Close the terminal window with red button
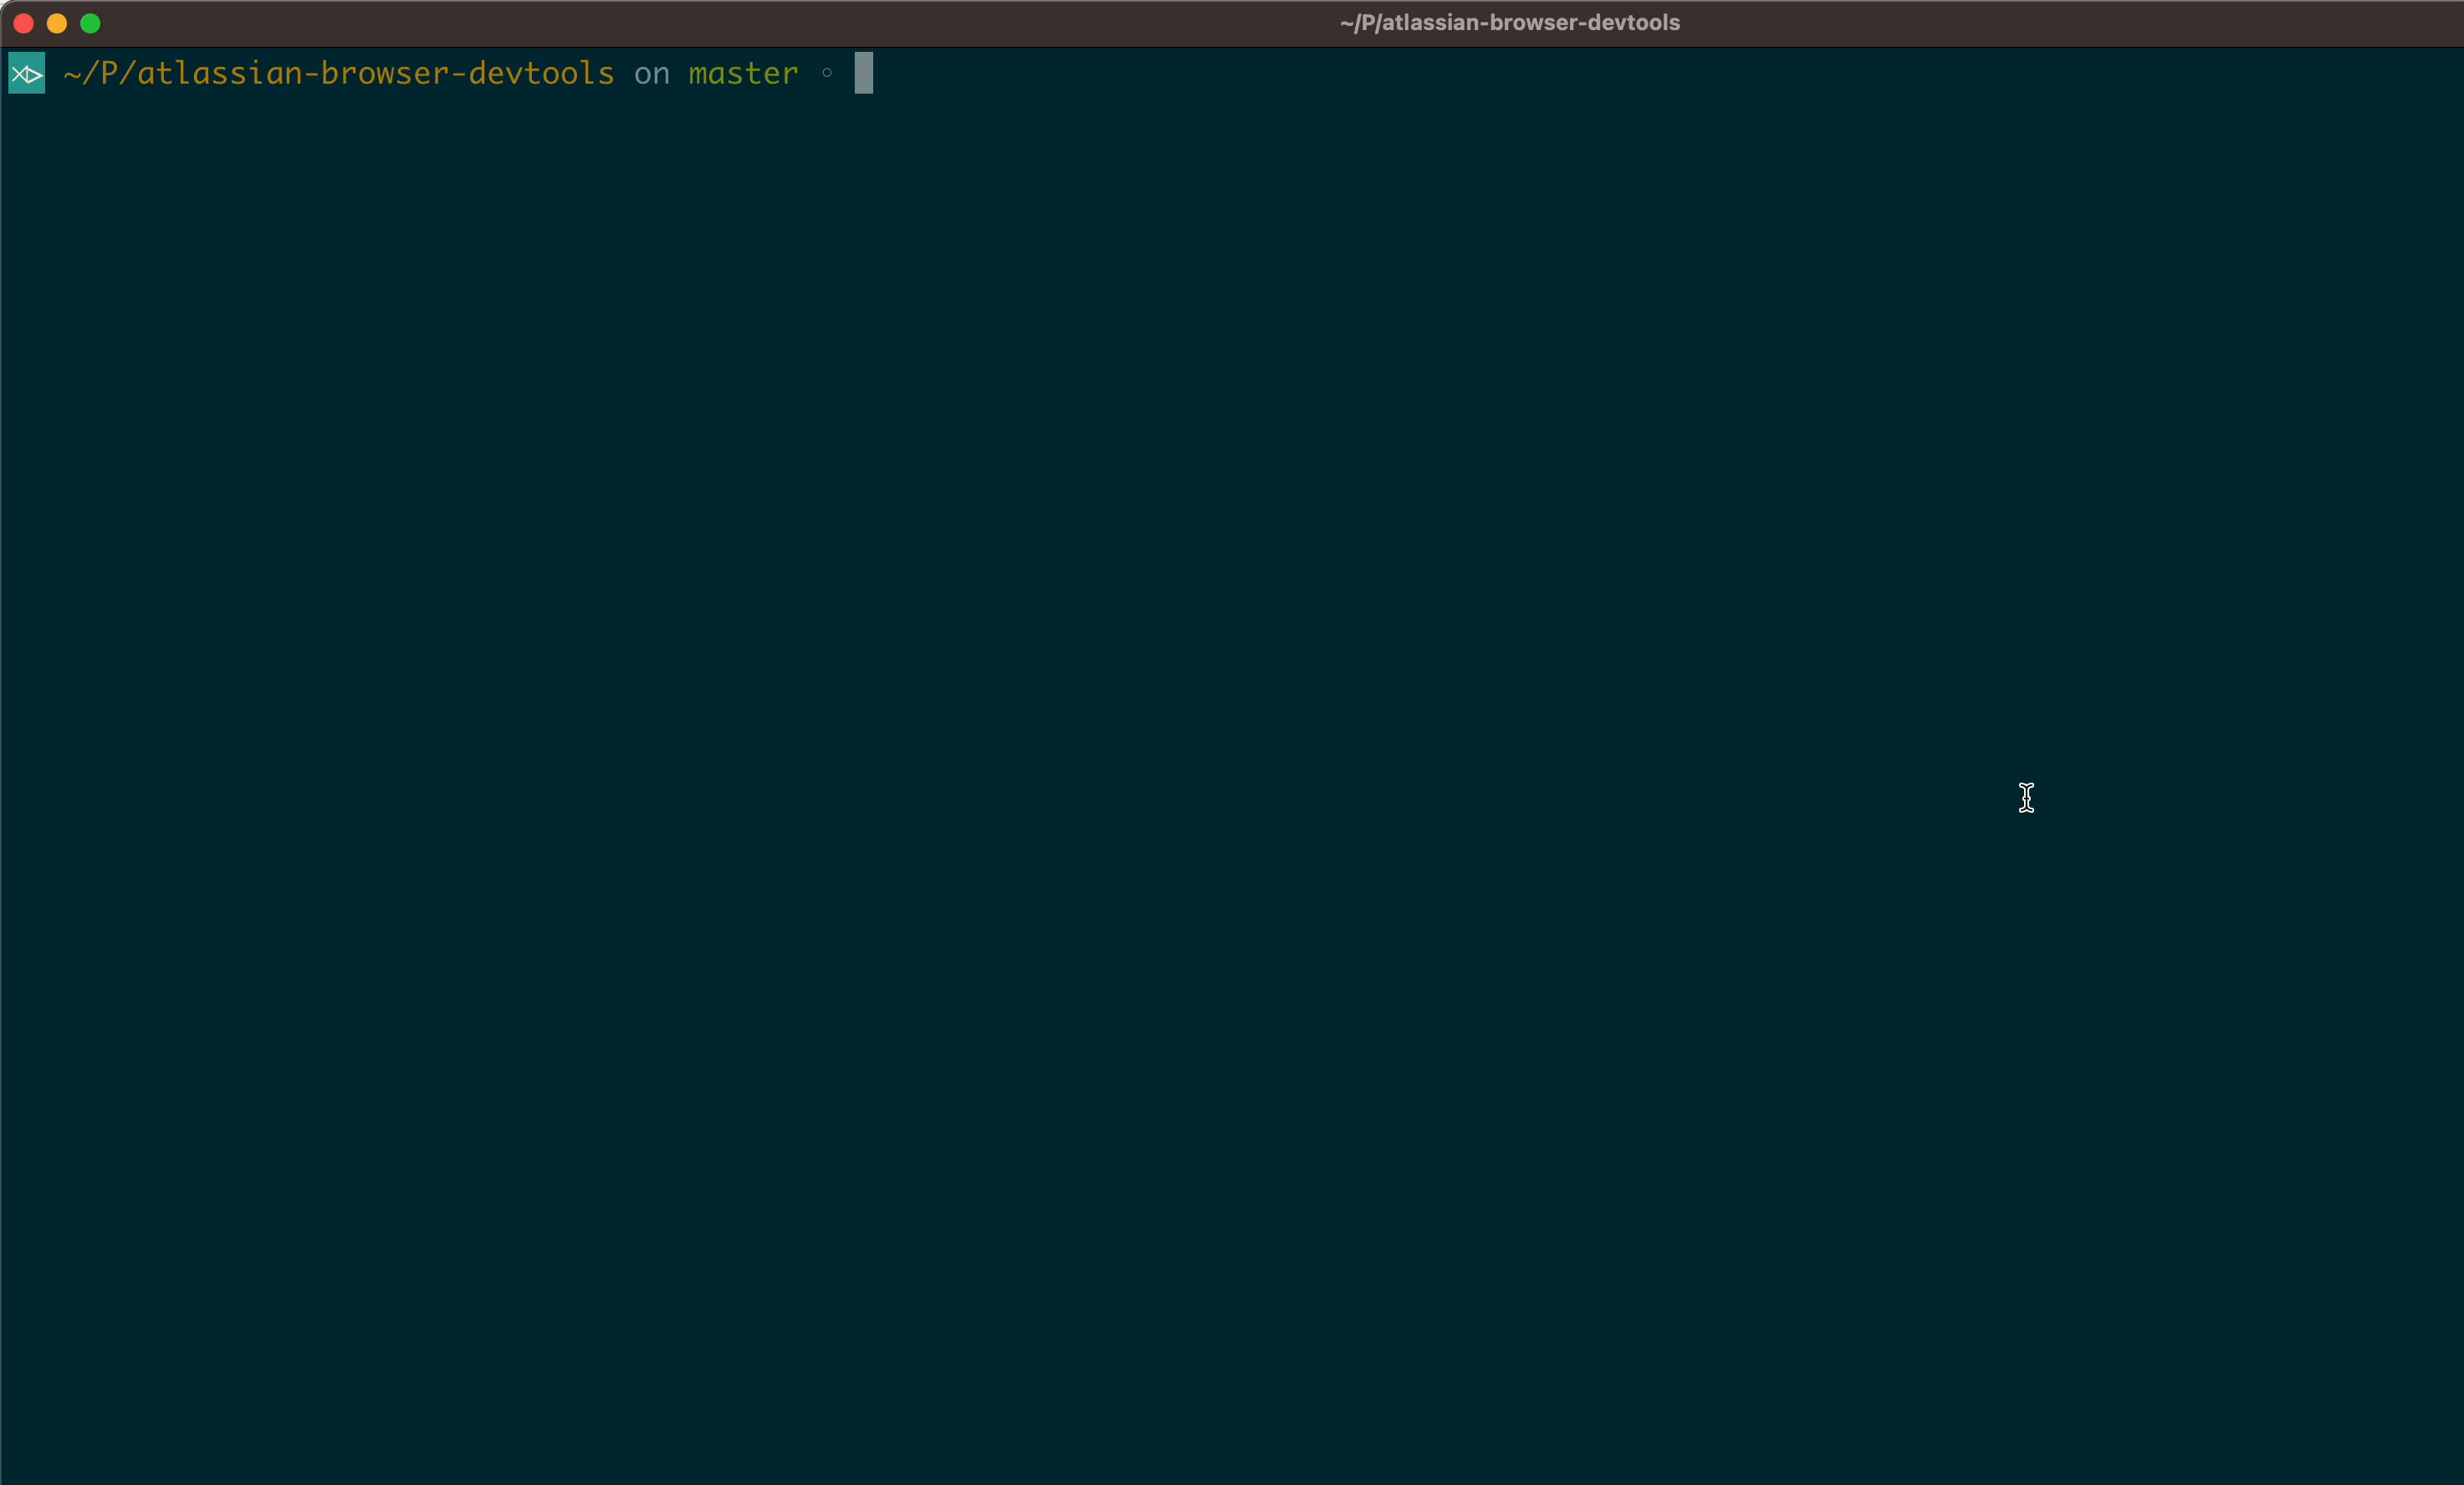 click(24, 23)
